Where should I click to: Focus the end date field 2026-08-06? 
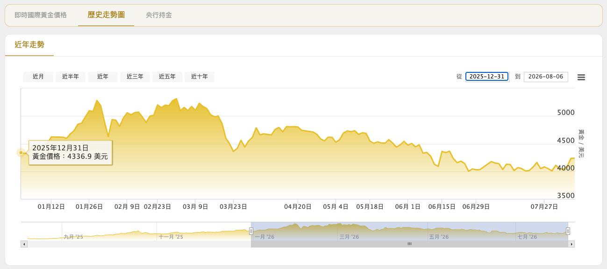pos(546,77)
